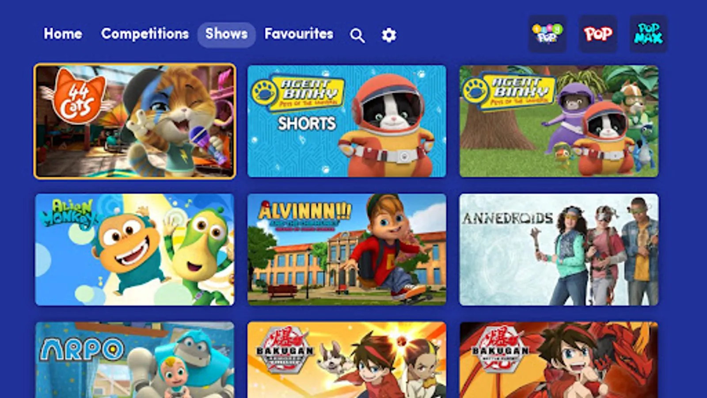Open the Favourites tab
This screenshot has height=398, width=707.
pyautogui.click(x=299, y=34)
